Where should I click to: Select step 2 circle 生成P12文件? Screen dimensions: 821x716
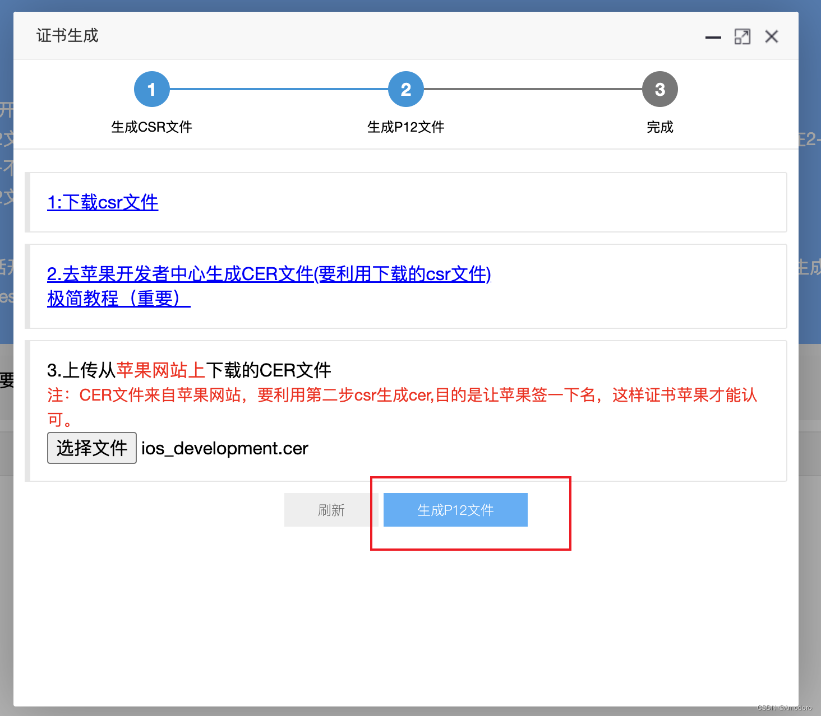(x=406, y=89)
